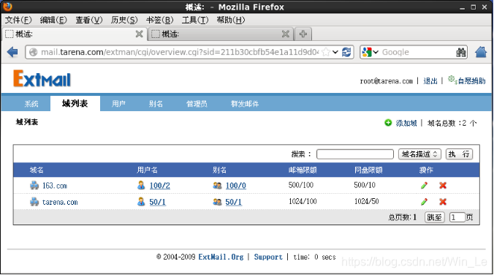Click the ExtMail.Org footer link
The image size is (494, 275).
point(221,257)
